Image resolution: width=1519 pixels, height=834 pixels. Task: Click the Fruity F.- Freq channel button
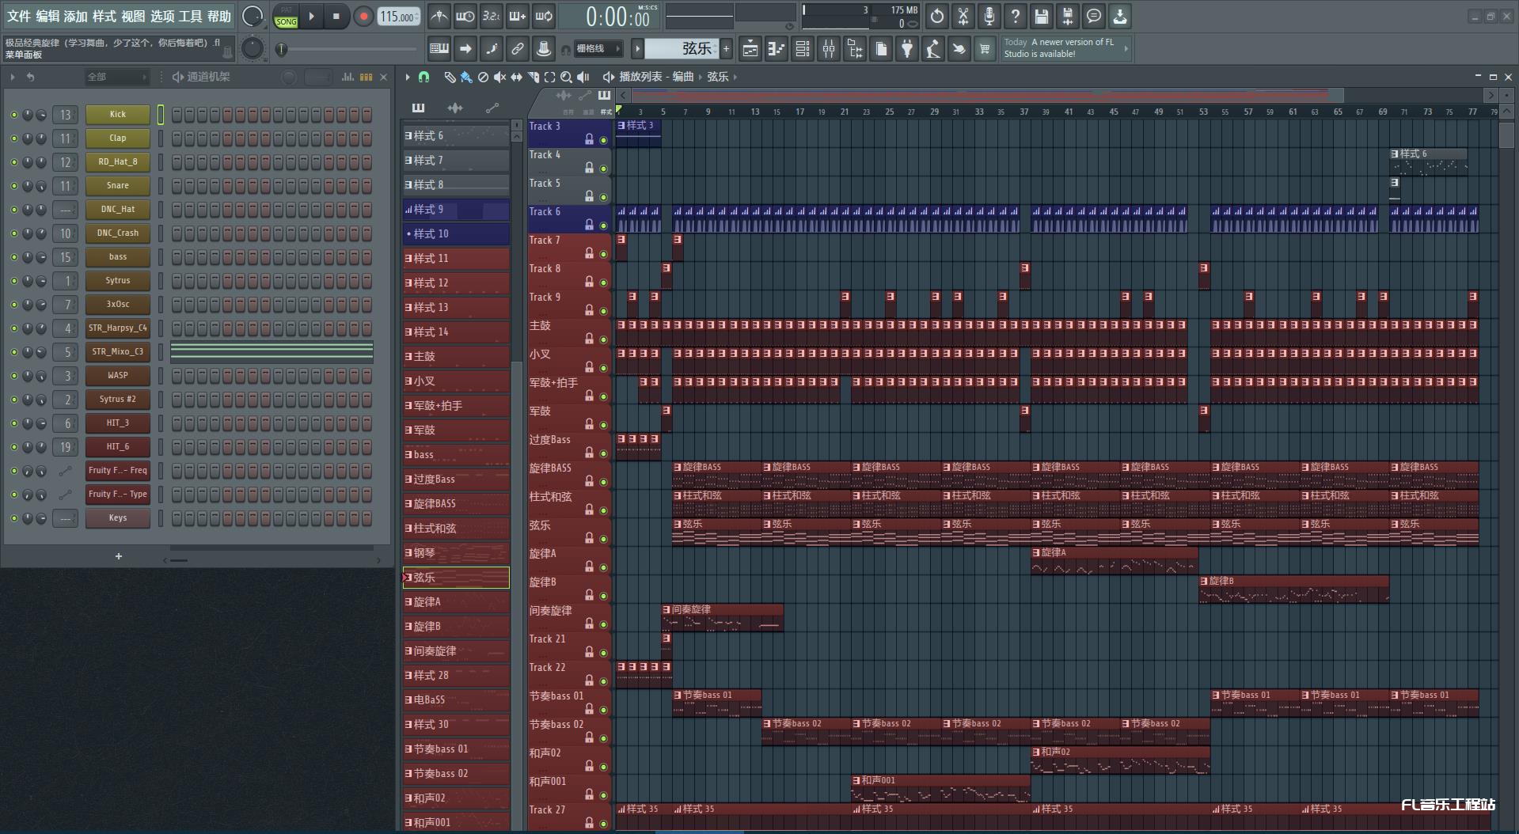pos(118,471)
